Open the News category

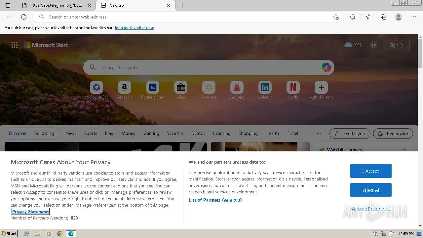coord(71,133)
